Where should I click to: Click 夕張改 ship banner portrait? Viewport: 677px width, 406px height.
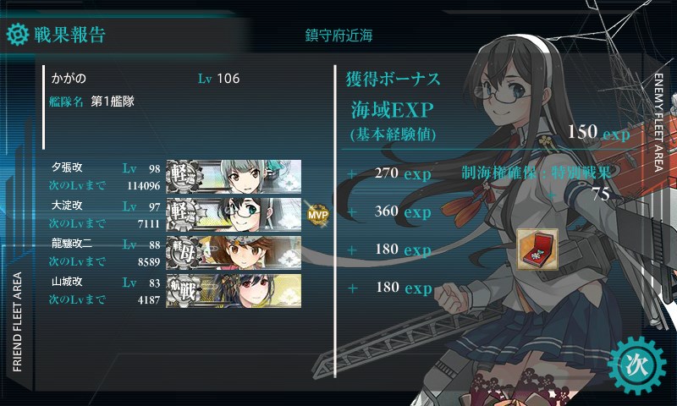[234, 177]
